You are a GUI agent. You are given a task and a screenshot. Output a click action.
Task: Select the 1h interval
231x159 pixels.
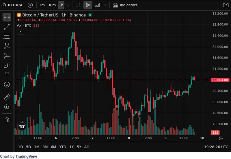click(x=61, y=5)
